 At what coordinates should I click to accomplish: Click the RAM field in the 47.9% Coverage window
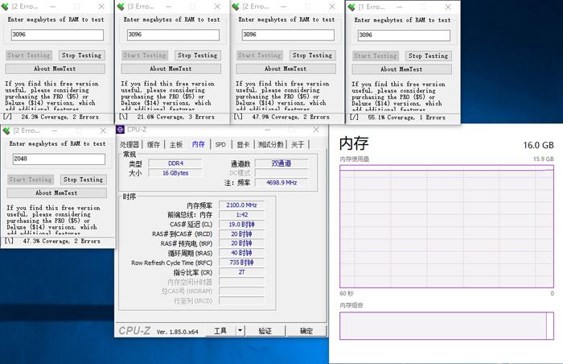(288, 35)
